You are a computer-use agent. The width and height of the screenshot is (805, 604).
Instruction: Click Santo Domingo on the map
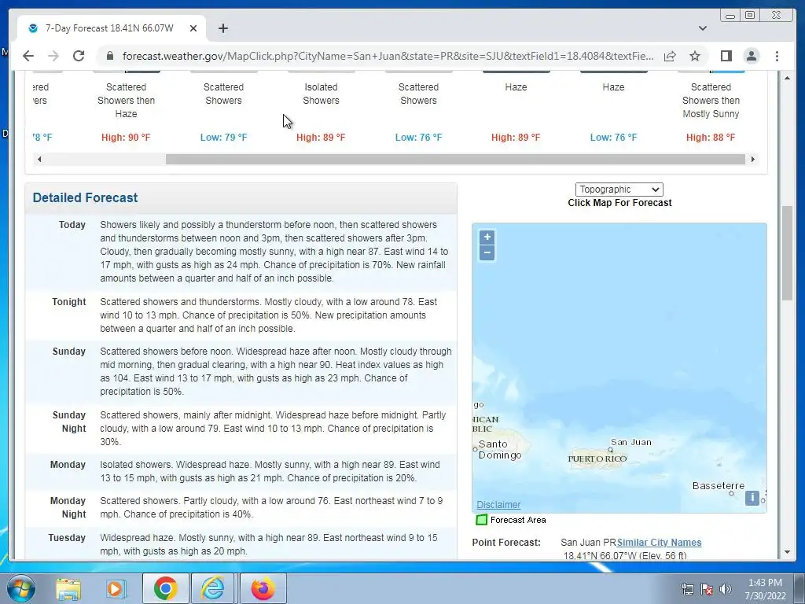(499, 449)
